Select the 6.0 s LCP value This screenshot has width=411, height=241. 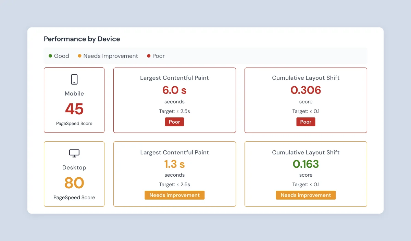(174, 90)
